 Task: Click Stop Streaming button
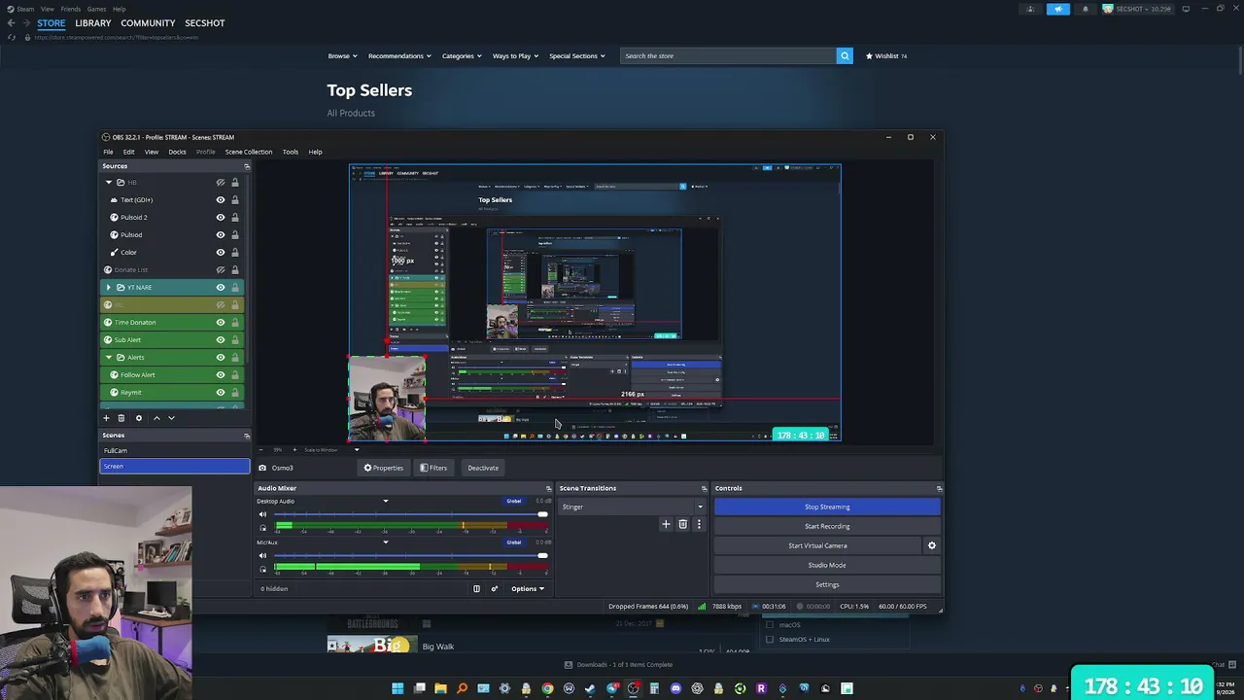pyautogui.click(x=827, y=507)
